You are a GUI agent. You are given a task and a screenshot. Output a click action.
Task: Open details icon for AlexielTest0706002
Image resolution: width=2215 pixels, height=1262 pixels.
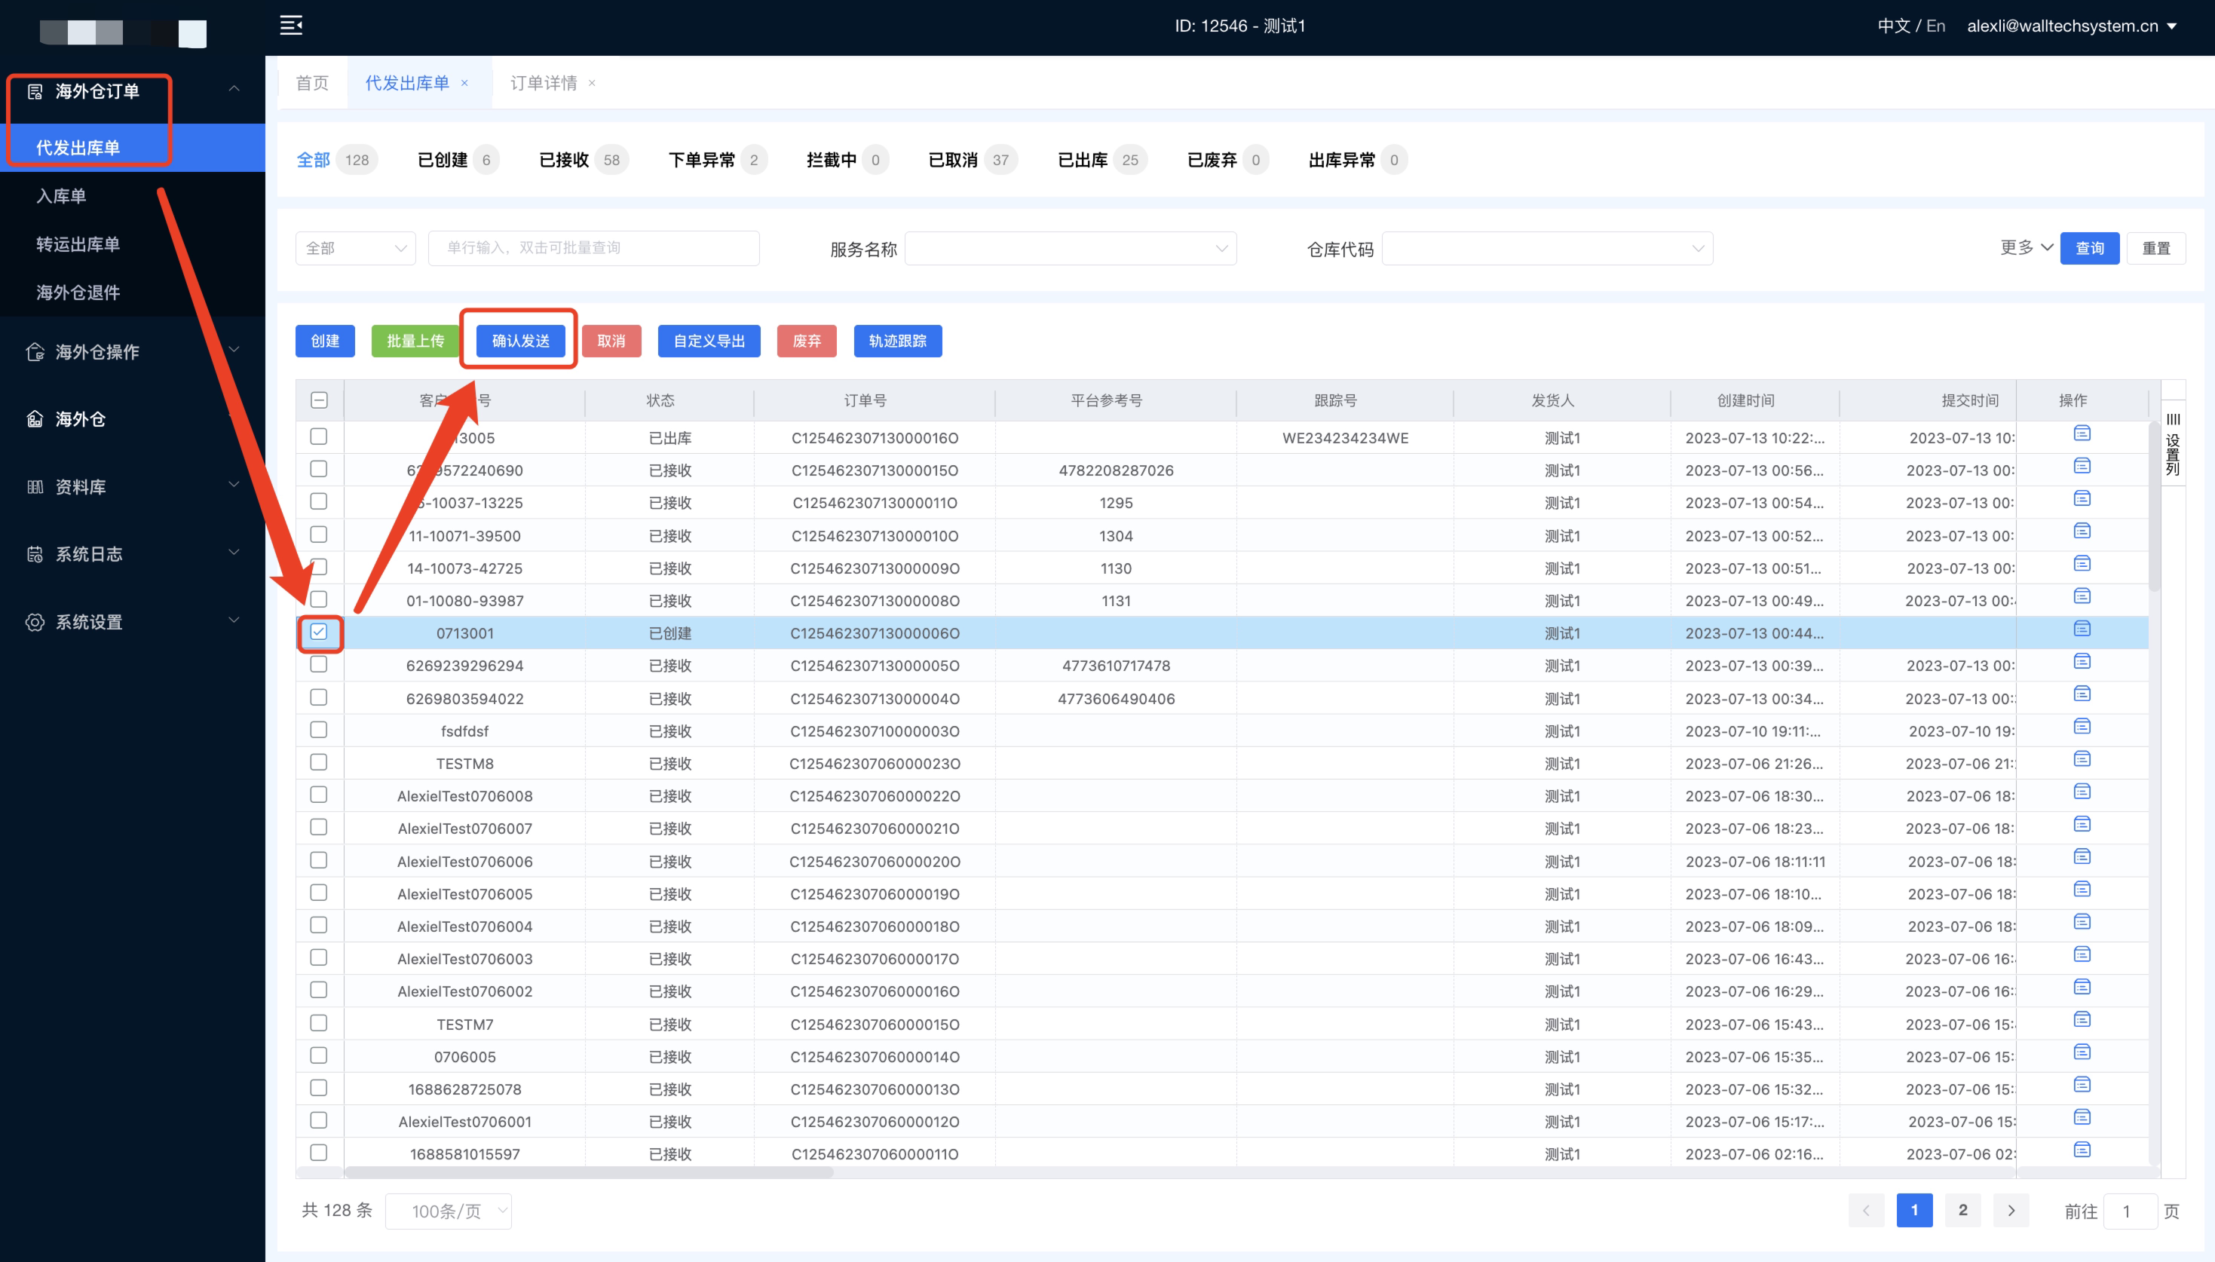[2082, 988]
